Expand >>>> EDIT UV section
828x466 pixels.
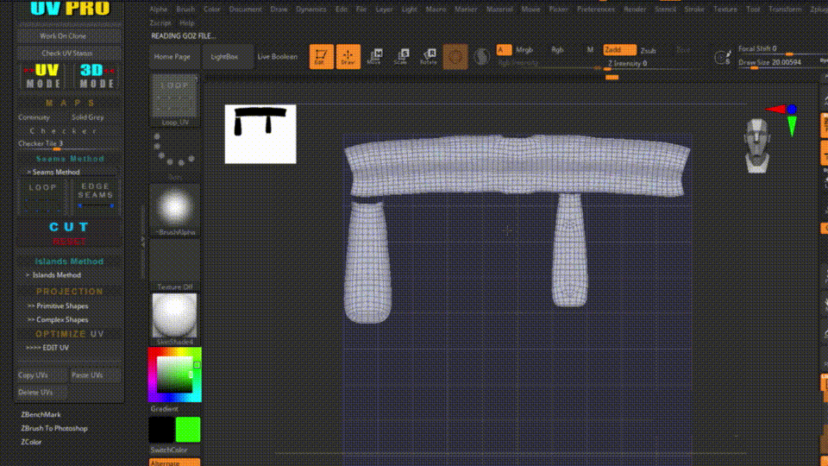pyautogui.click(x=47, y=348)
